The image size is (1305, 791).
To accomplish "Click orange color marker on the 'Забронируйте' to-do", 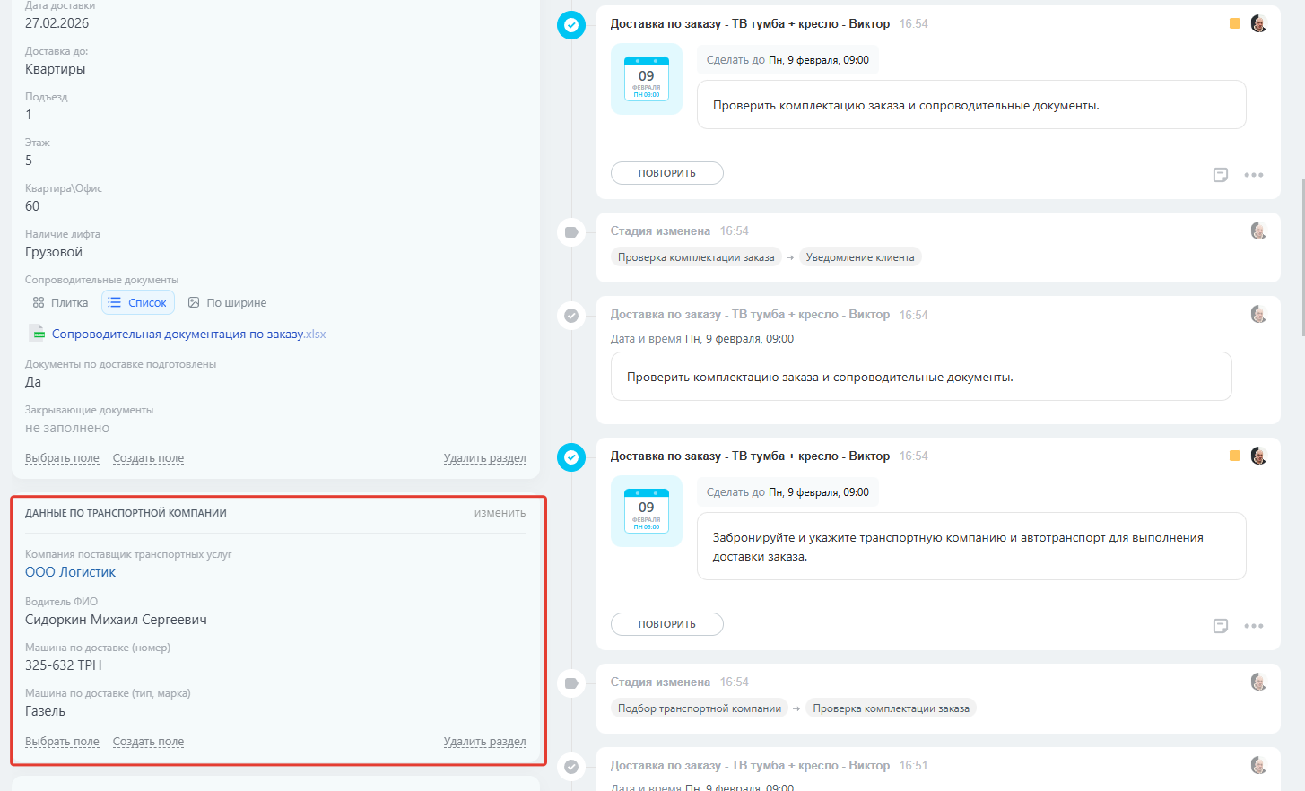I will click(1235, 456).
